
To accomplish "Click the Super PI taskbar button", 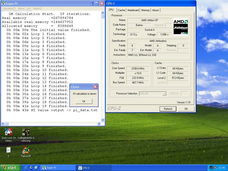I will coord(58,168).
